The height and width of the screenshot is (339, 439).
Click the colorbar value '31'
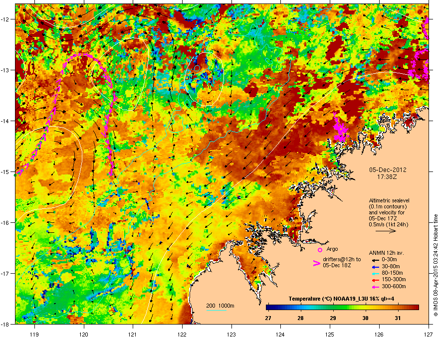(x=398, y=318)
